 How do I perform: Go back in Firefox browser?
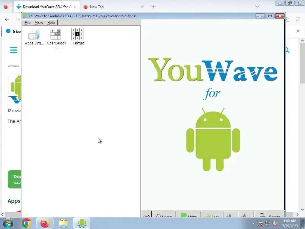point(7,19)
